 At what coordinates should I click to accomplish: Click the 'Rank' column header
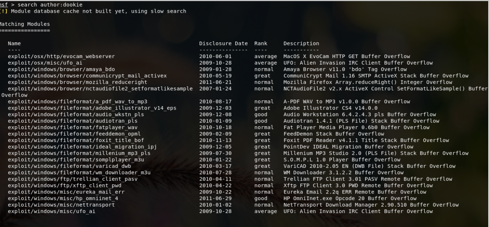[x=261, y=43]
